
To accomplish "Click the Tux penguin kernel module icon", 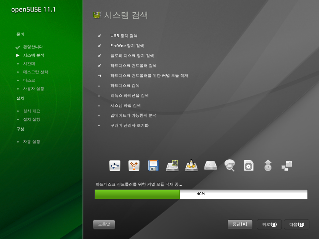I will click(191, 165).
